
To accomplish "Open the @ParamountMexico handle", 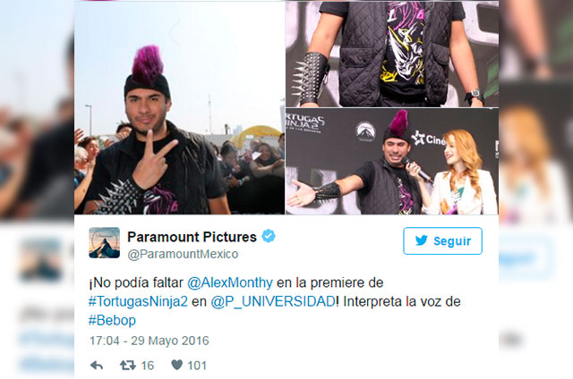I will pos(183,254).
